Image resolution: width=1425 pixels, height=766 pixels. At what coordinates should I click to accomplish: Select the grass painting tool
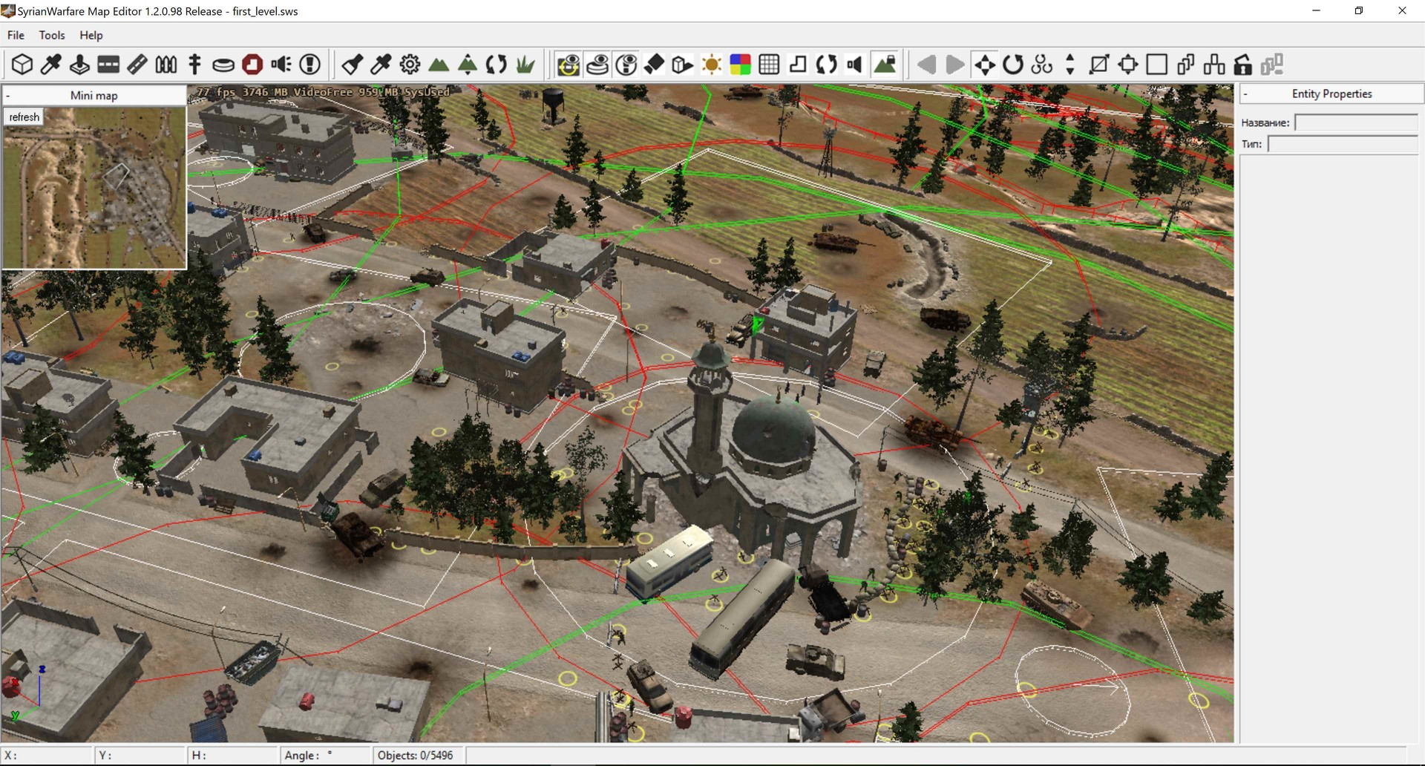click(525, 65)
